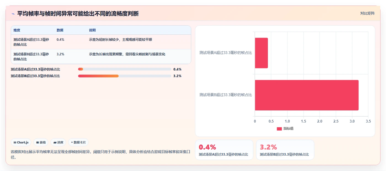
Task: Click the 维度 column header
Action: pos(17,30)
